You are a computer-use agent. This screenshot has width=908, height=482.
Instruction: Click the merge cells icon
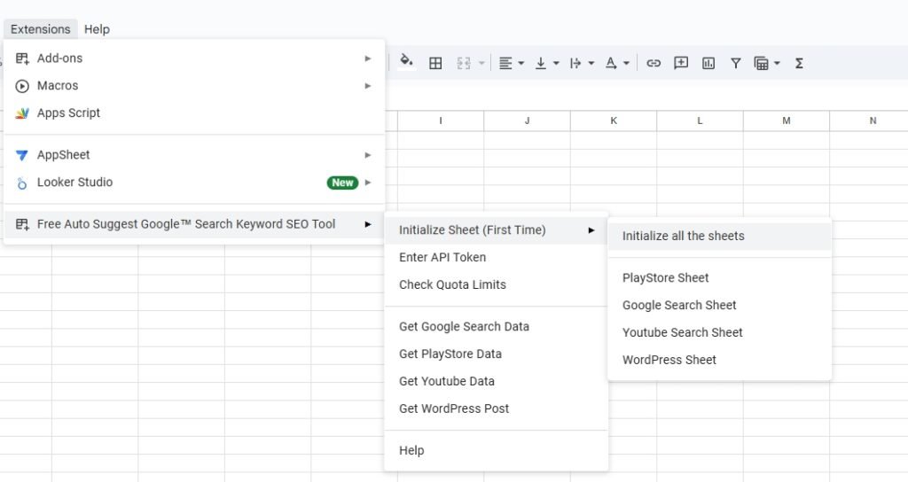464,63
